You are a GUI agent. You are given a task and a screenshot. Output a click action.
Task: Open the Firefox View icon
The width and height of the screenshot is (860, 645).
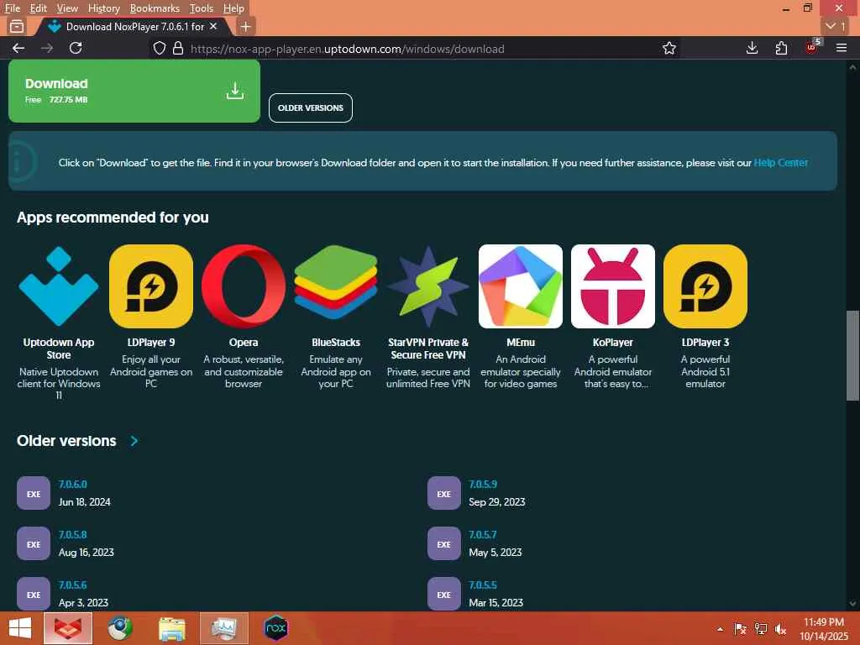point(17,26)
